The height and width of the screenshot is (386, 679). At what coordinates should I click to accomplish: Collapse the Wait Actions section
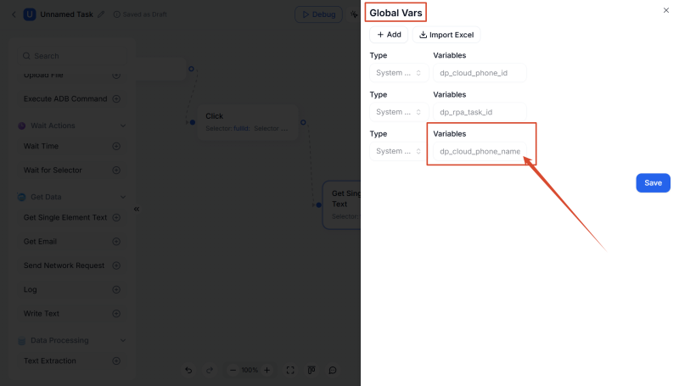123,126
